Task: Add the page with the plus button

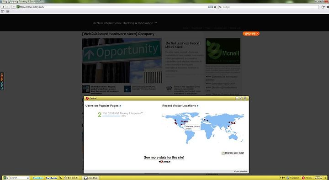Action: click(x=14, y=7)
